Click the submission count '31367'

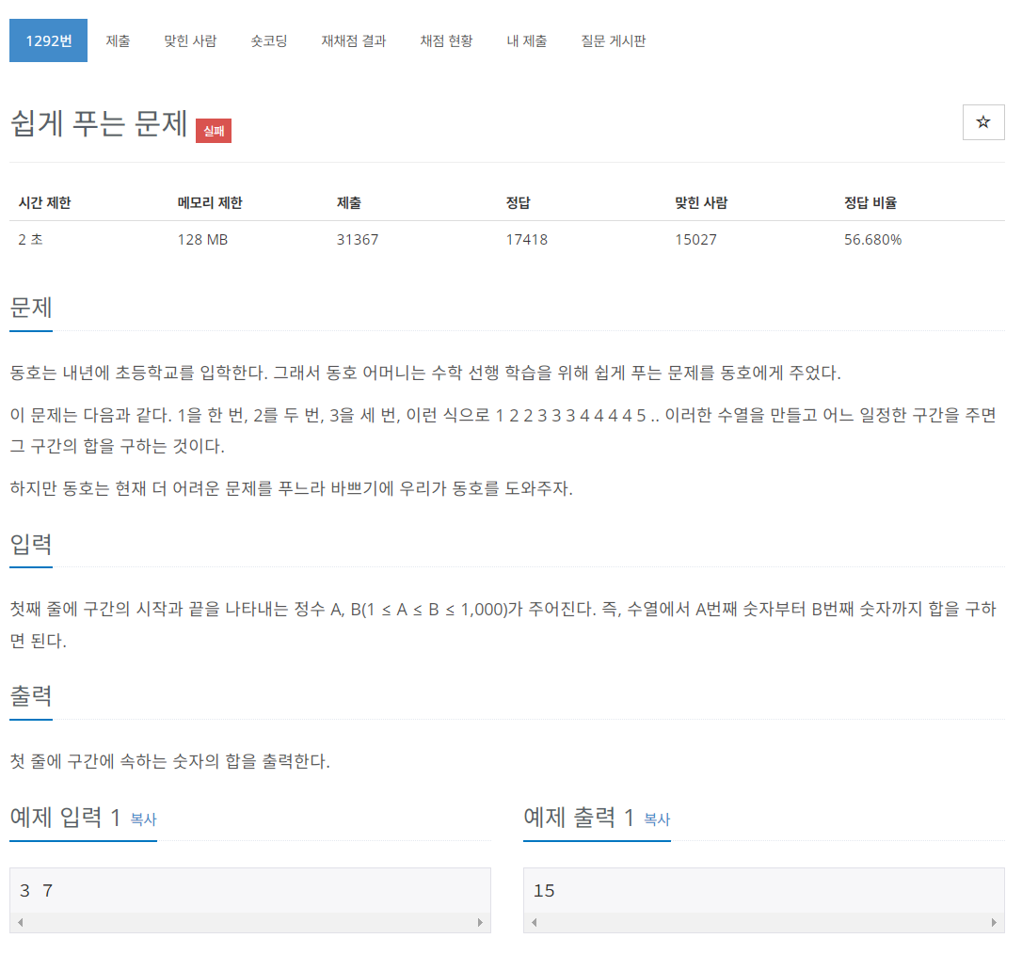pos(358,240)
